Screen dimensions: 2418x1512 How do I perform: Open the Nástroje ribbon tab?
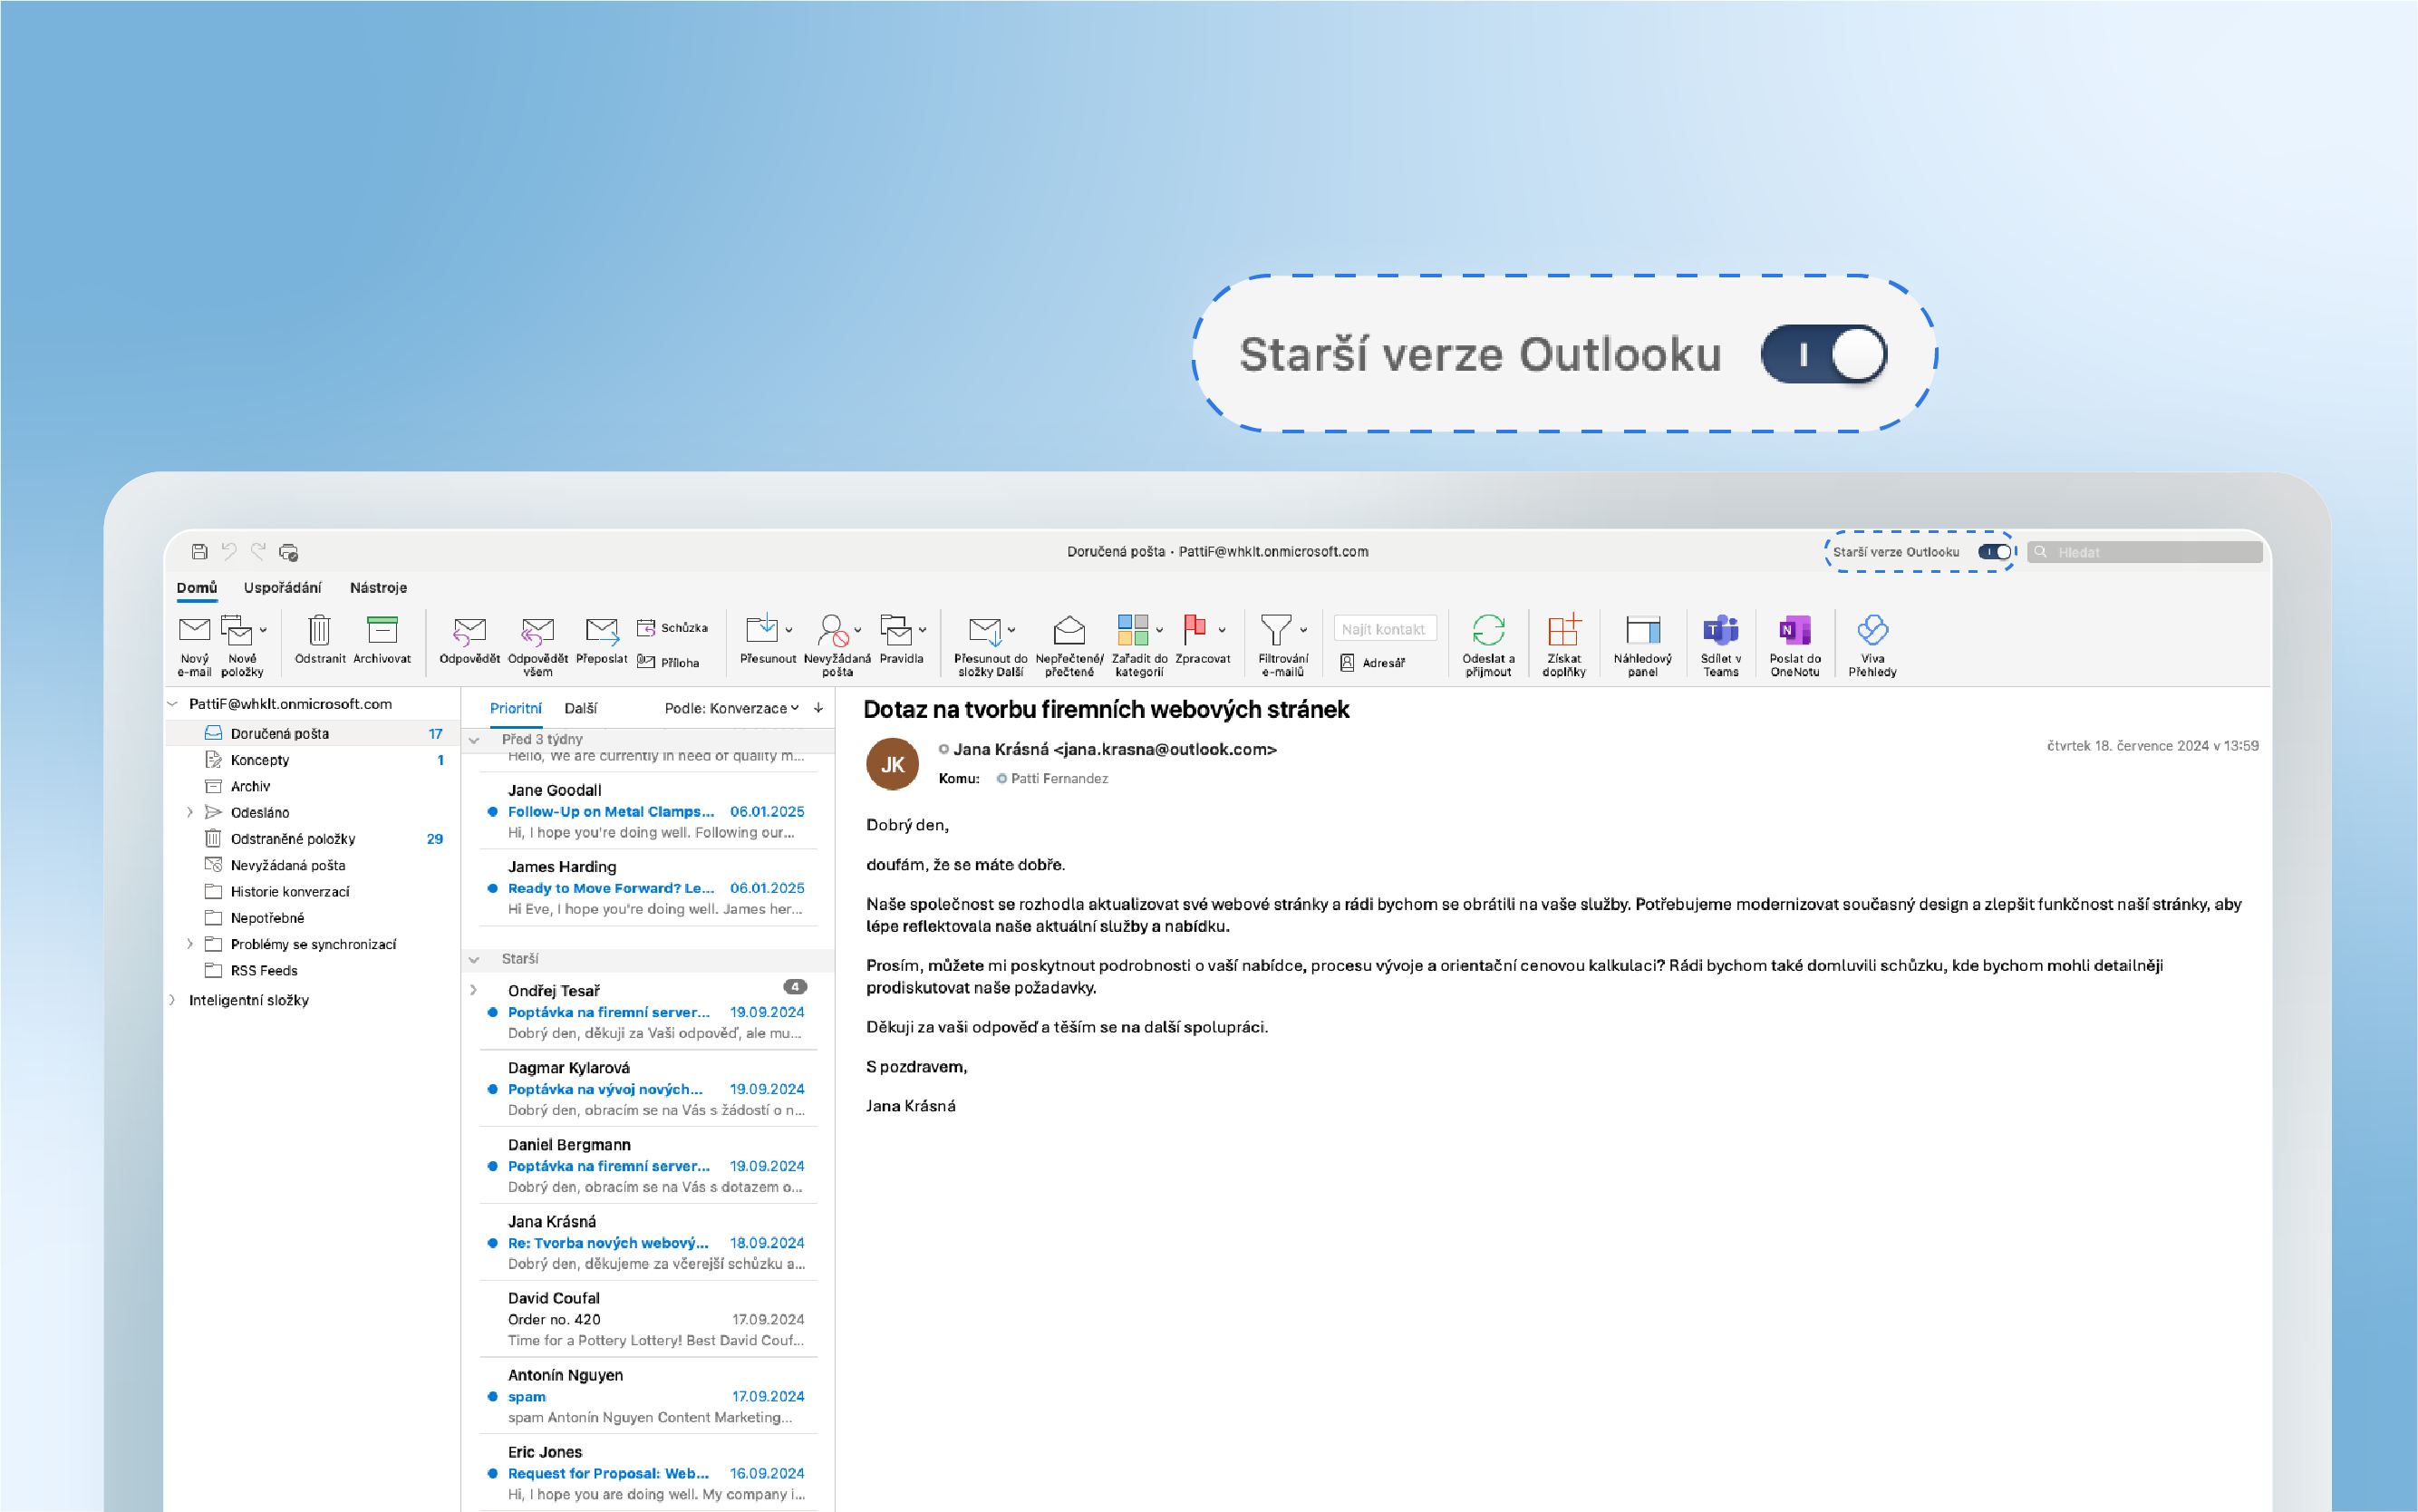pos(378,588)
